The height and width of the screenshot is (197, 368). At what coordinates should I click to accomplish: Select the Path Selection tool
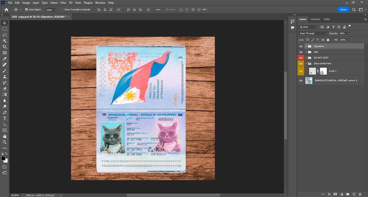(5, 124)
